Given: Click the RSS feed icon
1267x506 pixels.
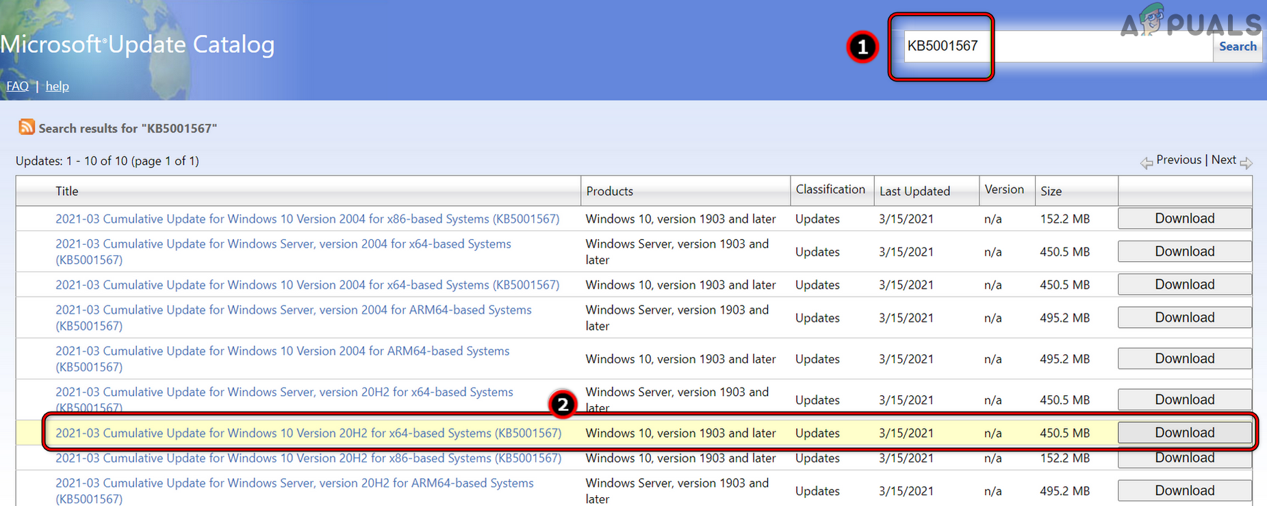Looking at the screenshot, I should click(x=27, y=127).
